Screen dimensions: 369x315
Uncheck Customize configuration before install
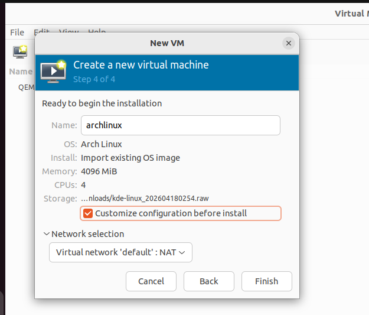pos(88,213)
